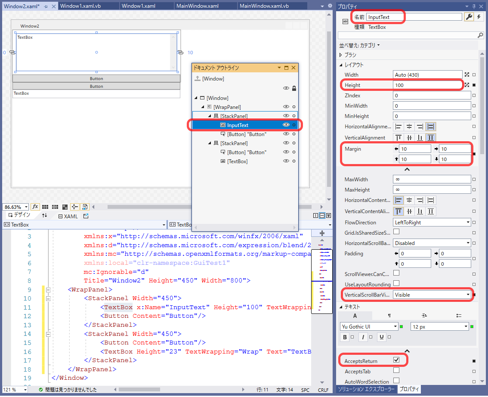Select the XAML view tab
Viewport: 488px width, 397px height.
tap(71, 216)
